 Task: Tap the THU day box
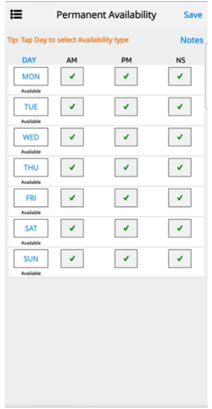tap(31, 167)
